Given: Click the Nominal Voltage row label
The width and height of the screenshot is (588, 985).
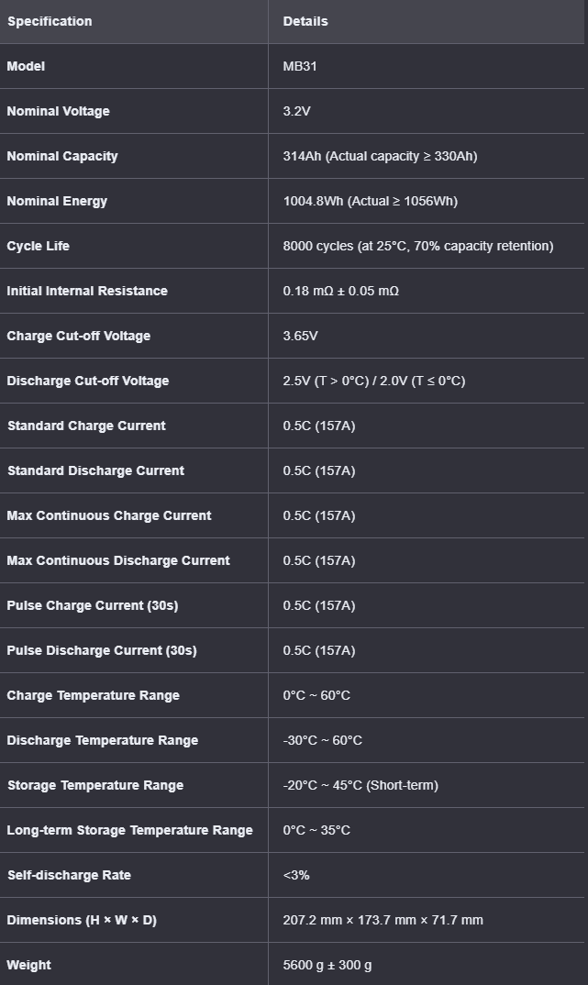Looking at the screenshot, I should click(58, 111).
